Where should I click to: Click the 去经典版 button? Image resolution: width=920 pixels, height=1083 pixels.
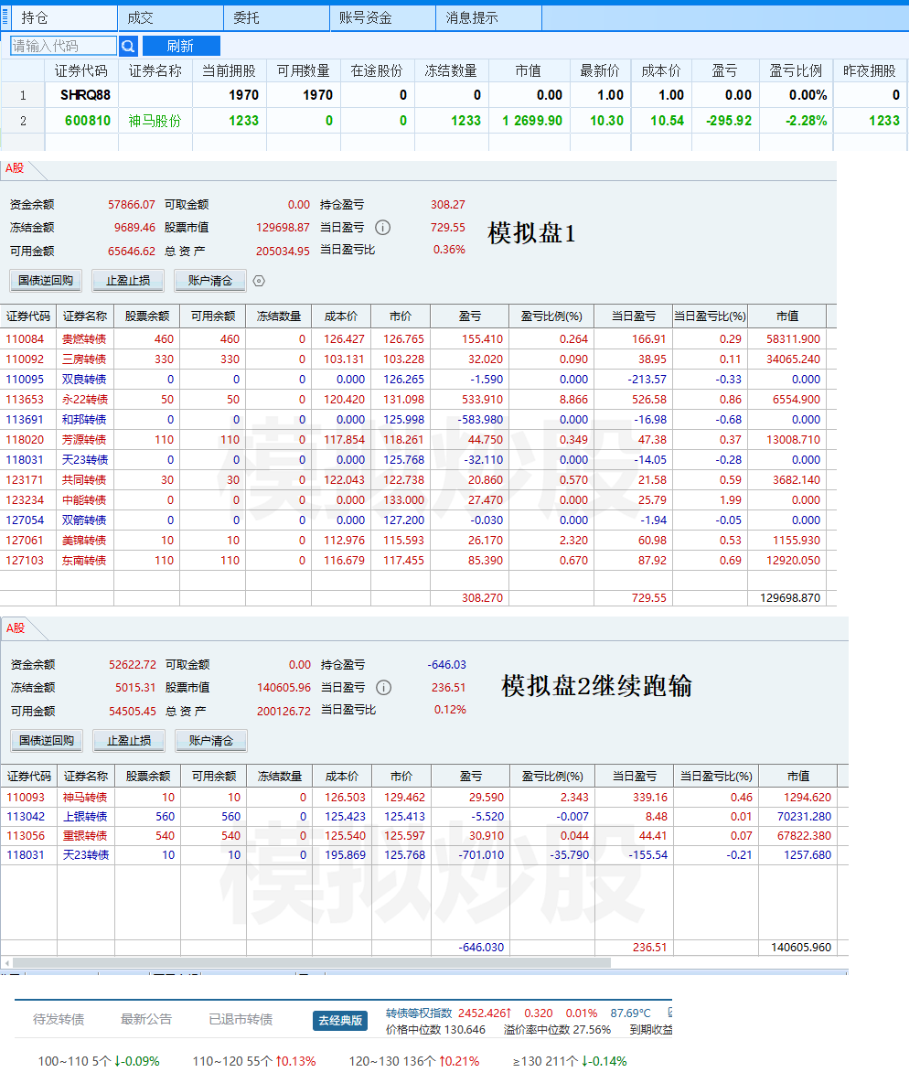[x=340, y=1020]
